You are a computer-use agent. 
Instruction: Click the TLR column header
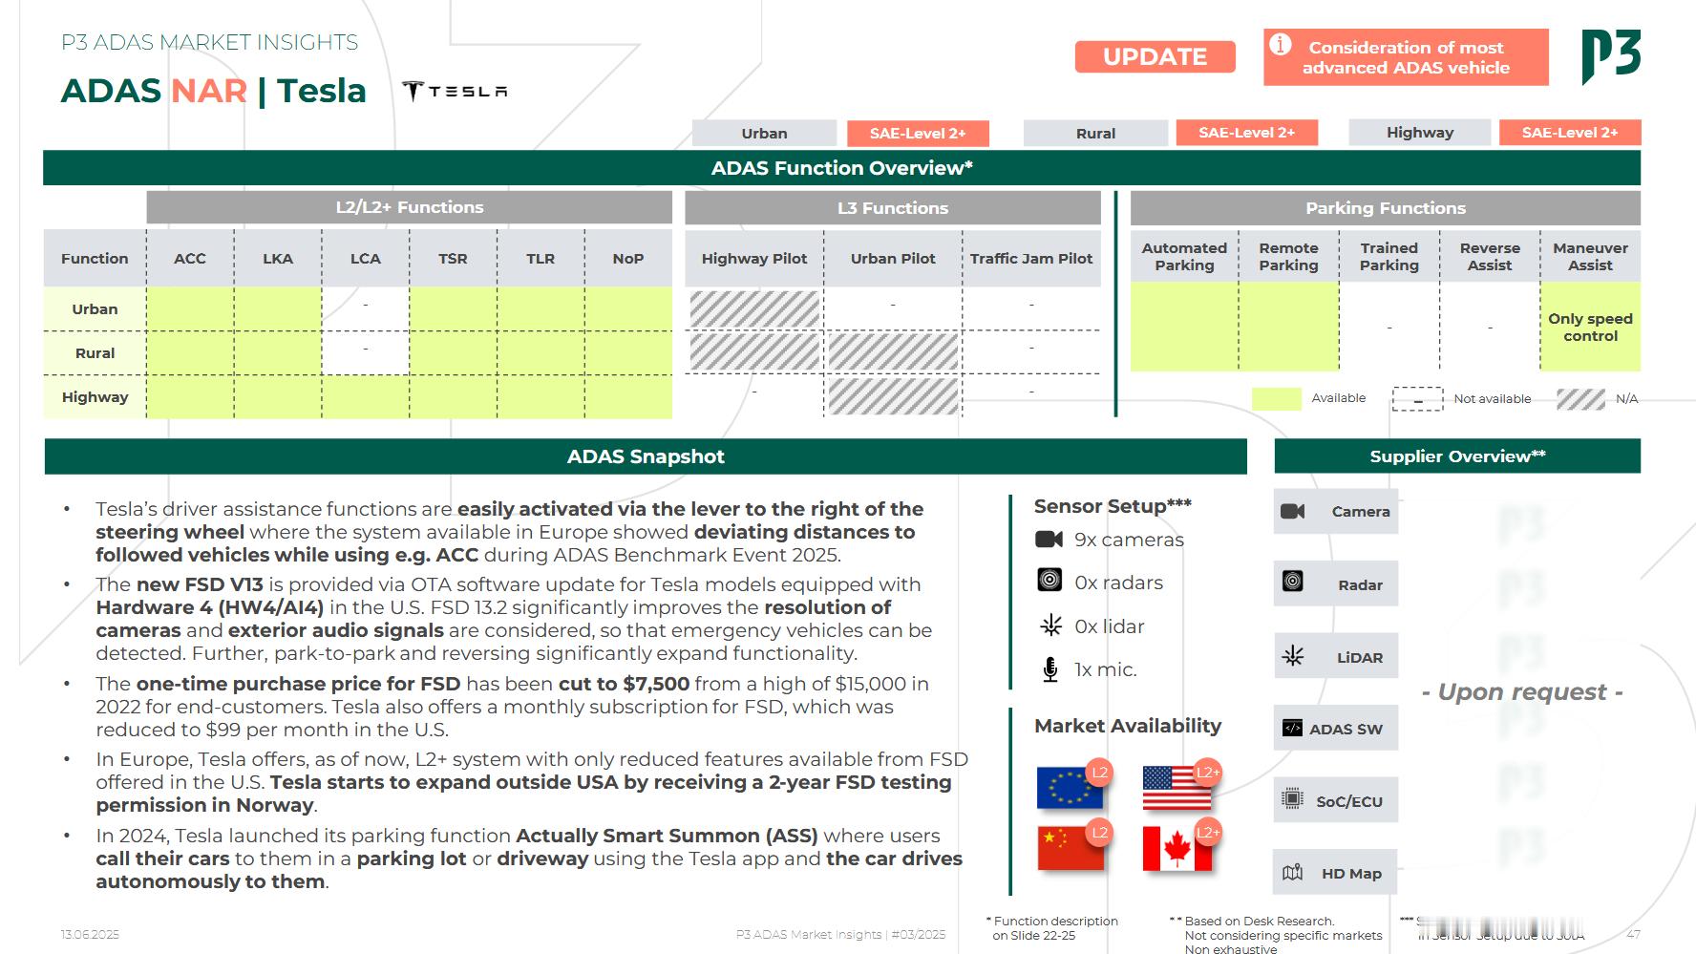[541, 258]
